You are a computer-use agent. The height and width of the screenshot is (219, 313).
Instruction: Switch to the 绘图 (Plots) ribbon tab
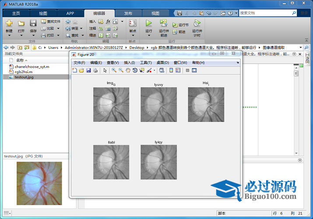43,13
